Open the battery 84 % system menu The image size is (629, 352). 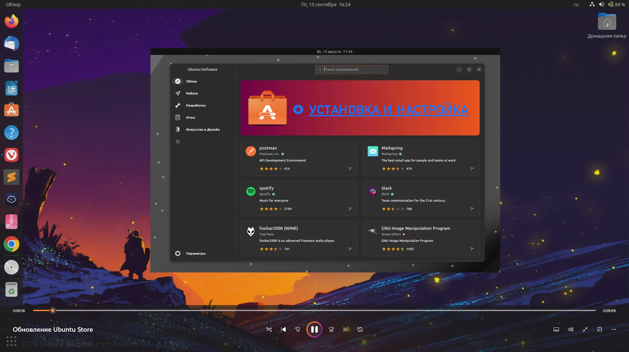[x=617, y=5]
